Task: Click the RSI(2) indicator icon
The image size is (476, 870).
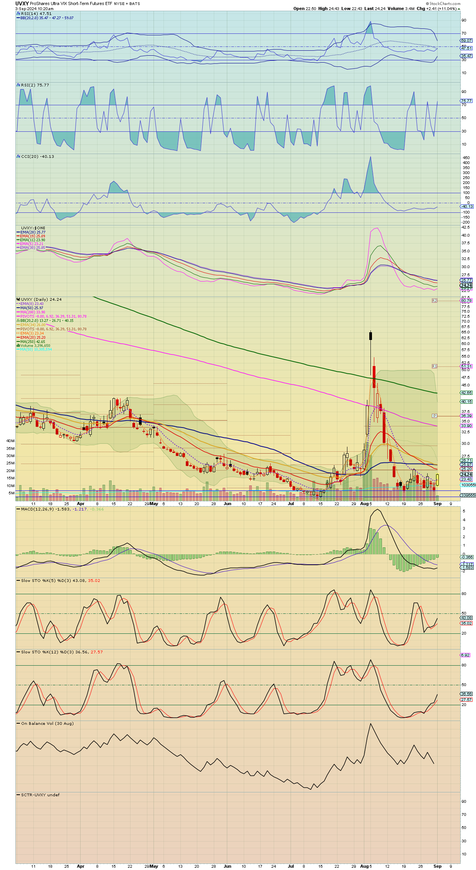Action: (18, 85)
